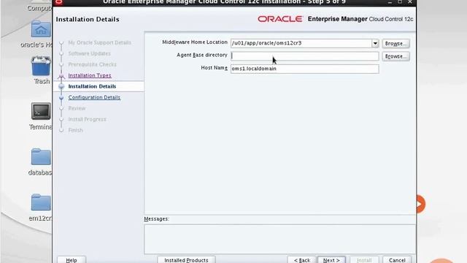The image size is (467, 263).
Task: Click Browse next to Agent Base directory
Action: (395, 56)
